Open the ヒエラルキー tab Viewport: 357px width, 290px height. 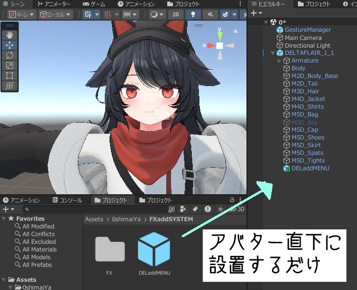[x=268, y=4]
